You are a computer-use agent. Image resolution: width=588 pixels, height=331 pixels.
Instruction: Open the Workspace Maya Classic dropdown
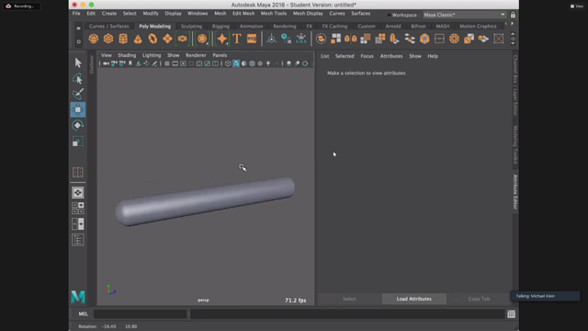pos(464,15)
